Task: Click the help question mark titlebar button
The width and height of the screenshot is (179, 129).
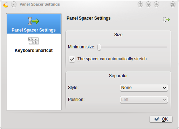Action: tap(140, 5)
